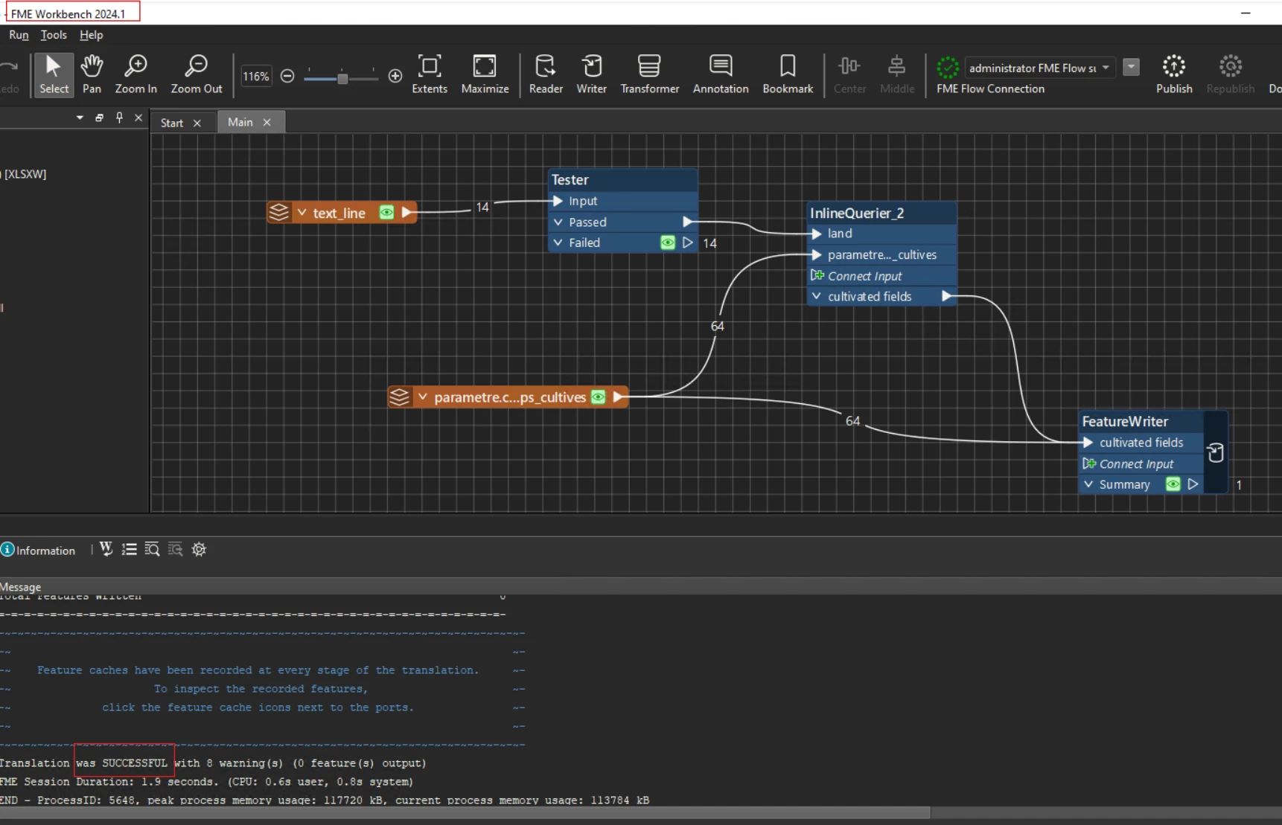Open the Help menu
The image size is (1282, 825).
pyautogui.click(x=92, y=35)
